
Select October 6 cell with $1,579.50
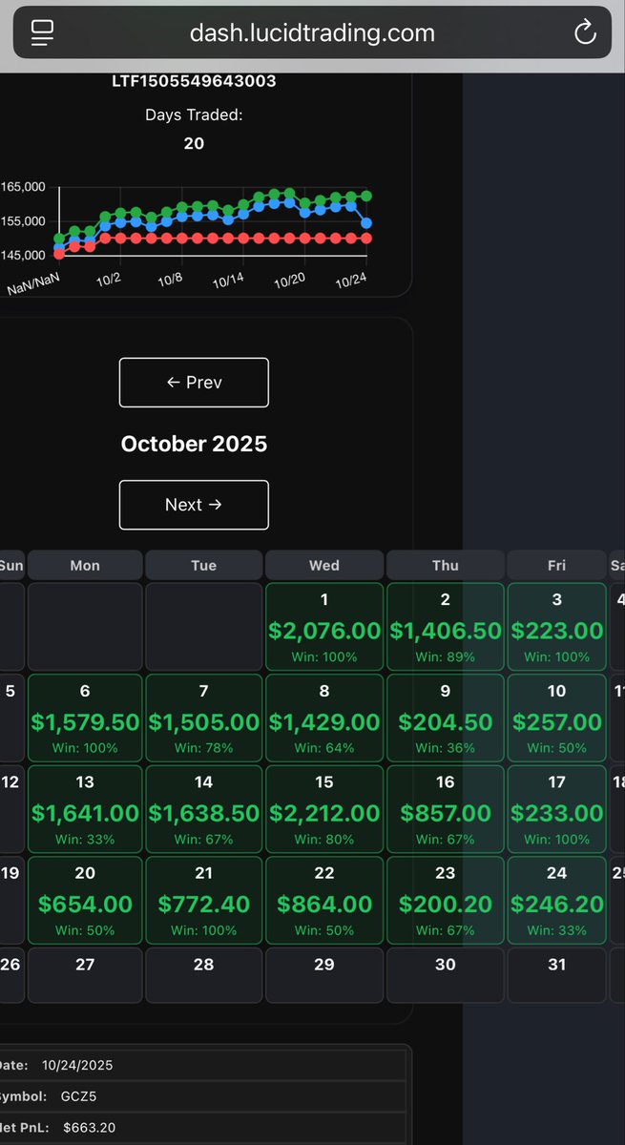click(x=85, y=718)
